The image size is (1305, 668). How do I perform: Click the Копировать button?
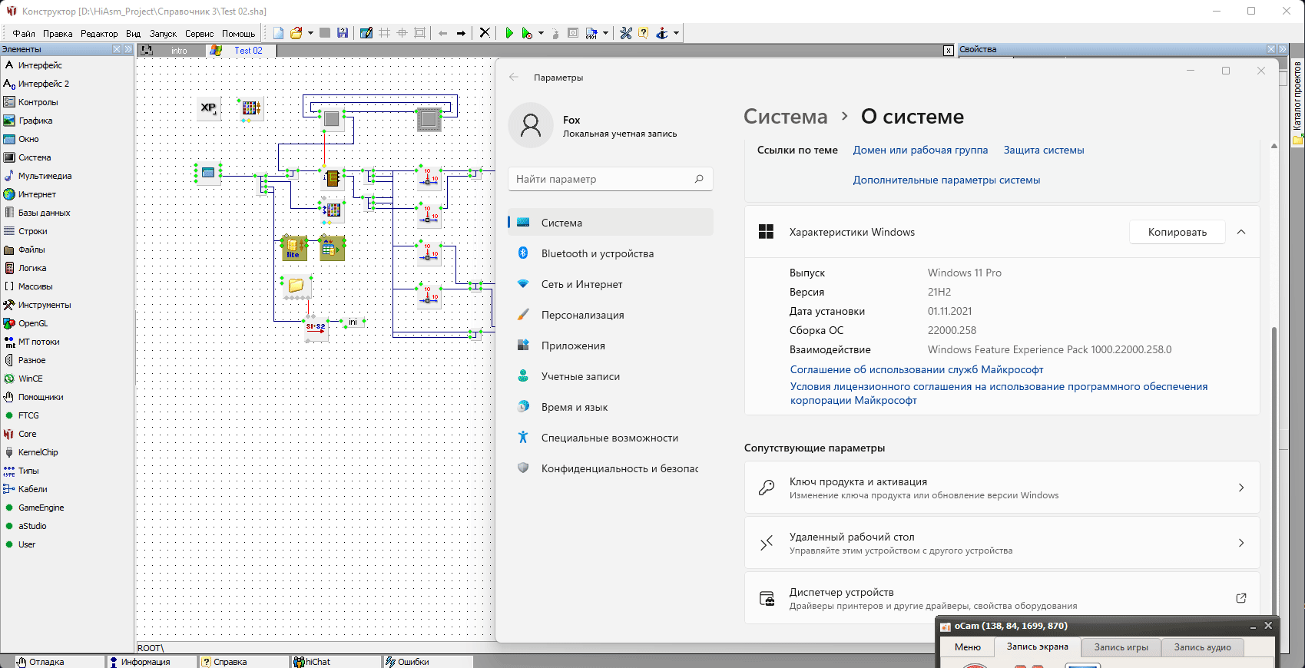tap(1177, 232)
